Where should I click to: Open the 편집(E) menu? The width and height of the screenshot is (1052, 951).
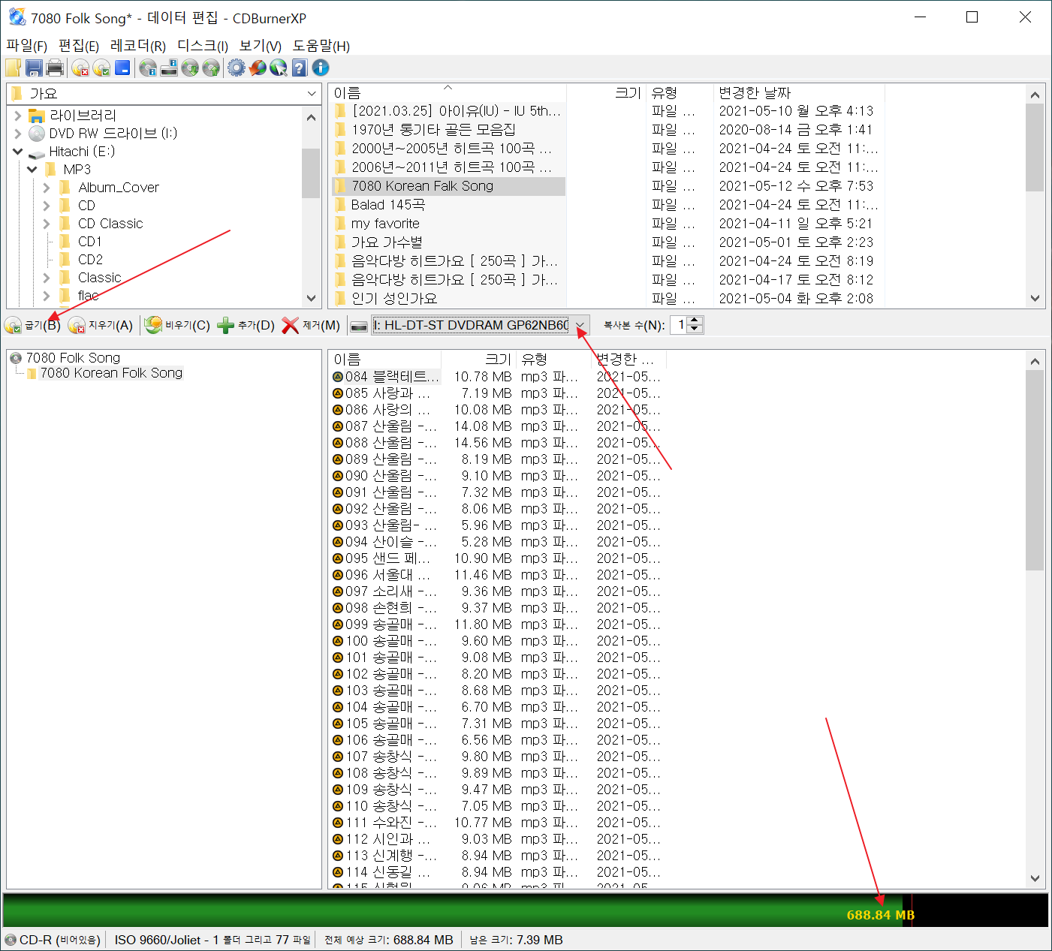click(79, 46)
